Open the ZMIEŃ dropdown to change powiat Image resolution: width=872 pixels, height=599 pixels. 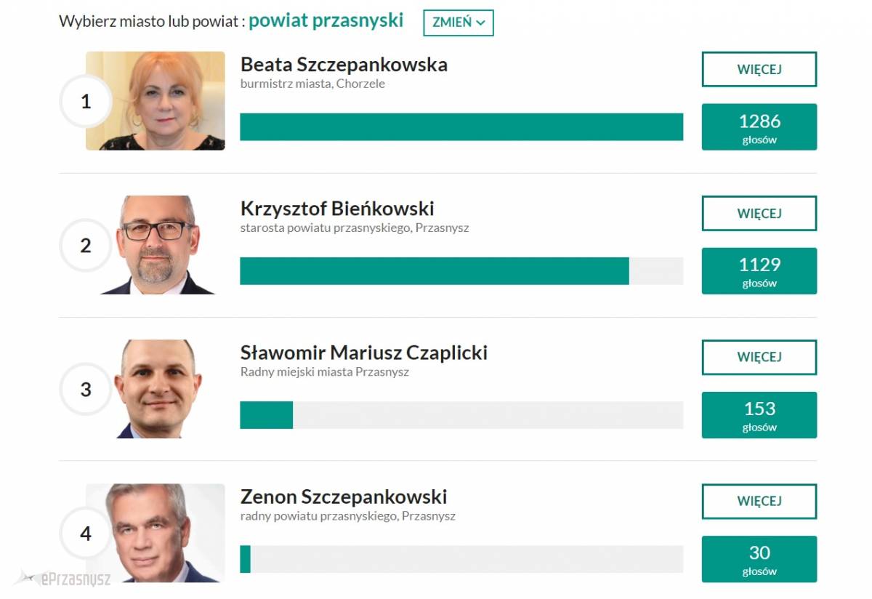(459, 23)
